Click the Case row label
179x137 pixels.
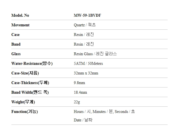[x=15, y=35]
